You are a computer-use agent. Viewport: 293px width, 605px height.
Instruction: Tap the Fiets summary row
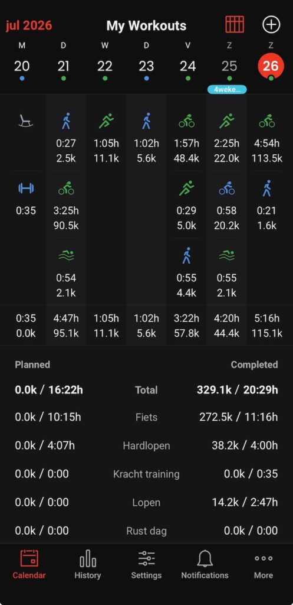point(146,417)
